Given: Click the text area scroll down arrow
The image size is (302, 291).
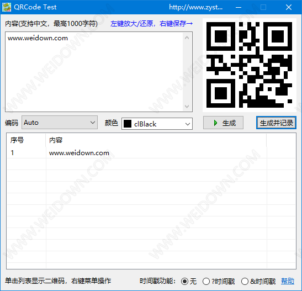Looking at the screenshot, I should pyautogui.click(x=187, y=106).
